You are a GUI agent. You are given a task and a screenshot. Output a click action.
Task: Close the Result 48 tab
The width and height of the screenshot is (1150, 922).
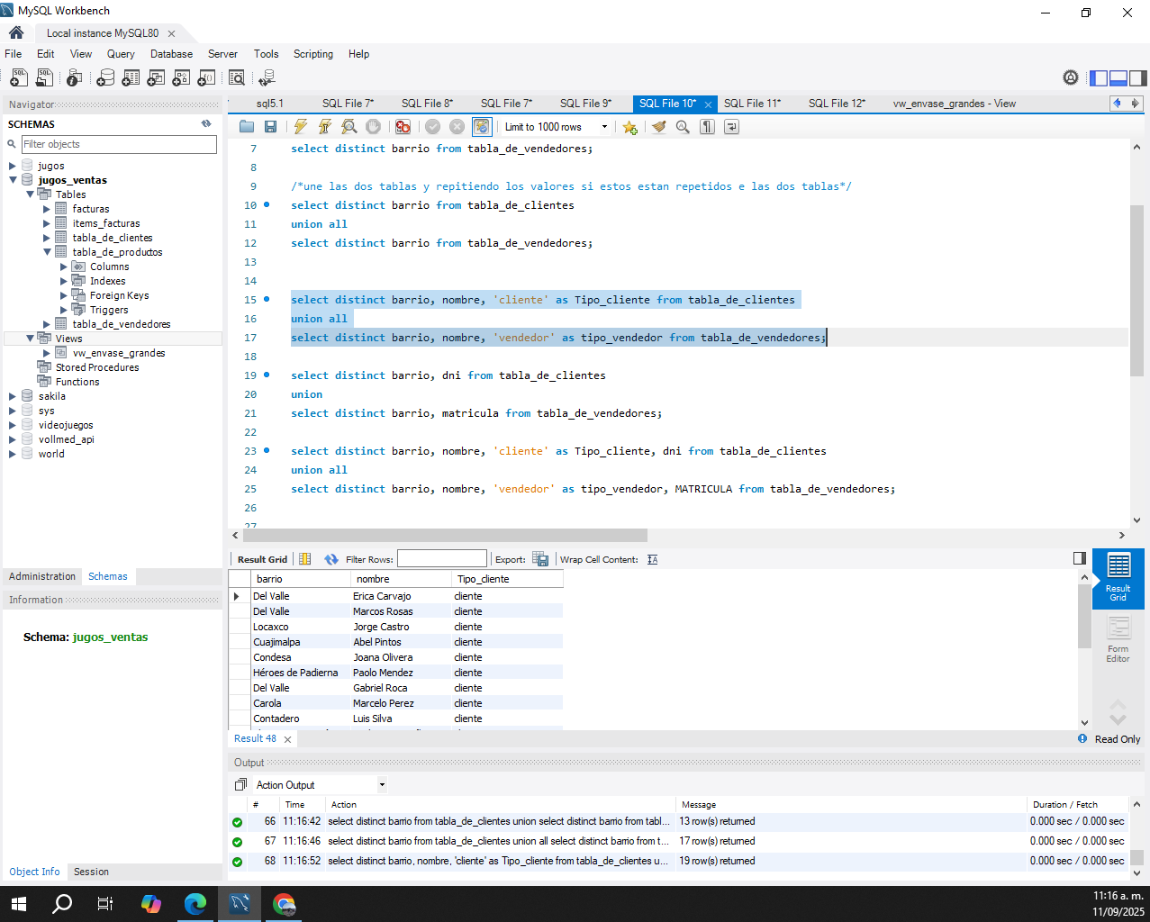pyautogui.click(x=288, y=739)
